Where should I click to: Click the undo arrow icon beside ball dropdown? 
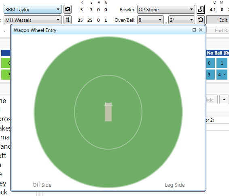[x=201, y=20]
